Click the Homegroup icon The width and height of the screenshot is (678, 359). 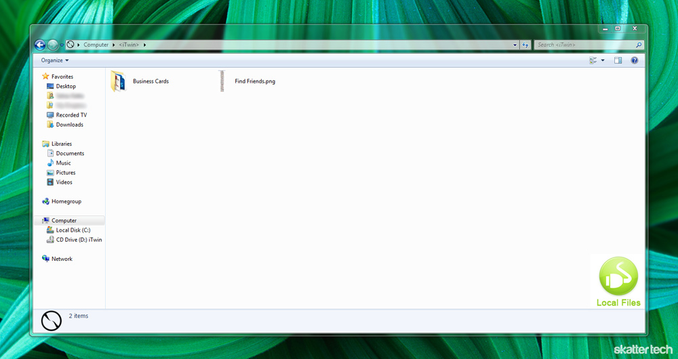45,201
